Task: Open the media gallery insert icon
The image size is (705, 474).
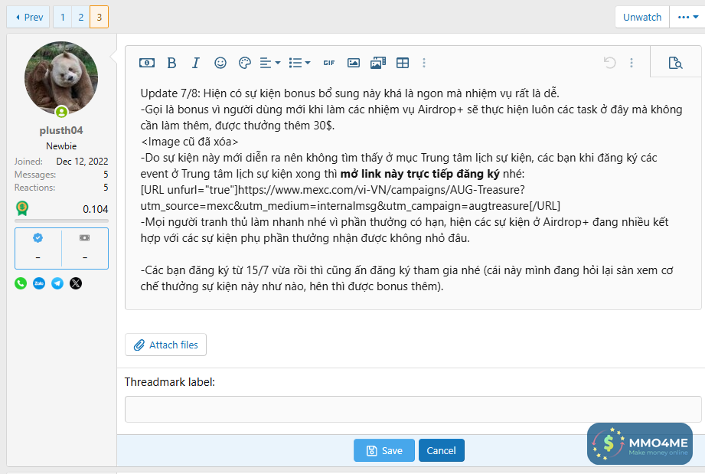Action: click(x=378, y=63)
